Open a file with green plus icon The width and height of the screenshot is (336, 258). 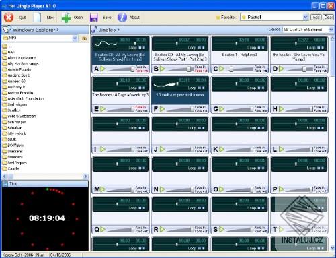pos(67,18)
